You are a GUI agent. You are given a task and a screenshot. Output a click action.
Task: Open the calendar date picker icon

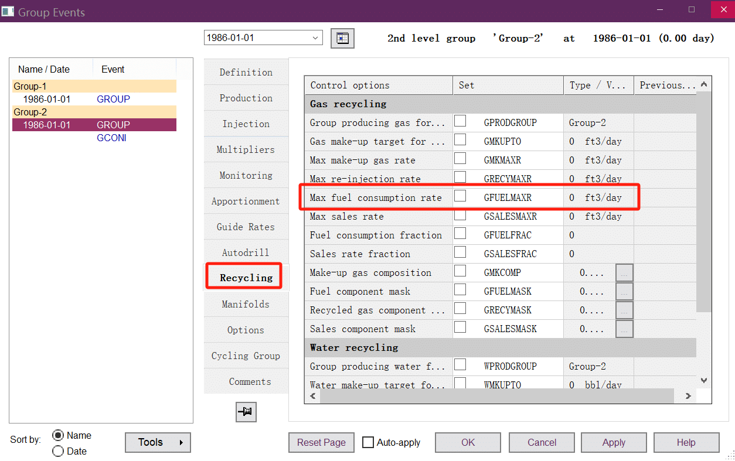click(342, 38)
